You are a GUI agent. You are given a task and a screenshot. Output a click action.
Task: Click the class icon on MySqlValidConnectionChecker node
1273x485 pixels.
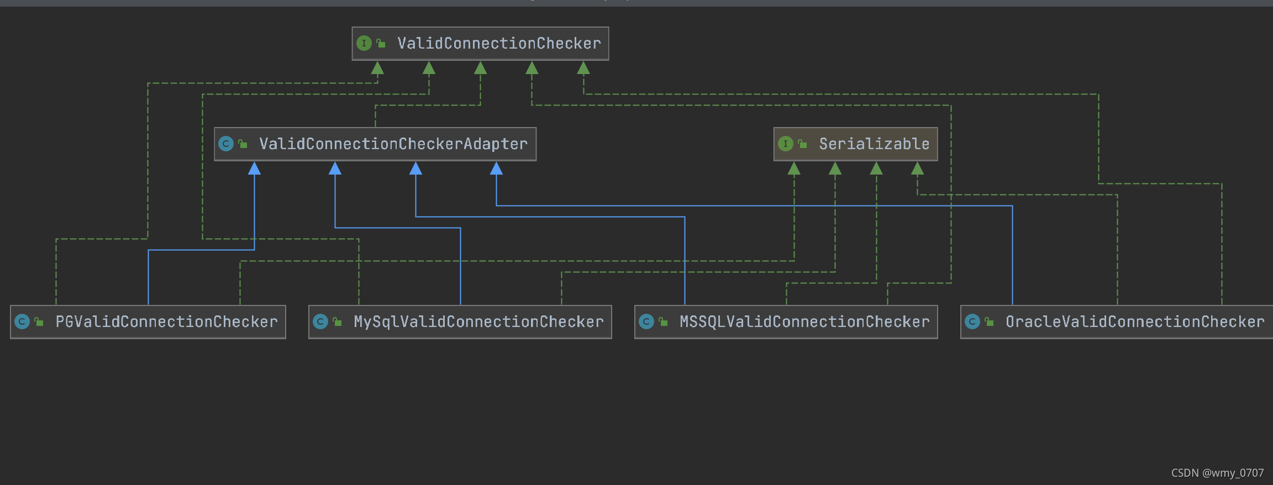(x=320, y=321)
